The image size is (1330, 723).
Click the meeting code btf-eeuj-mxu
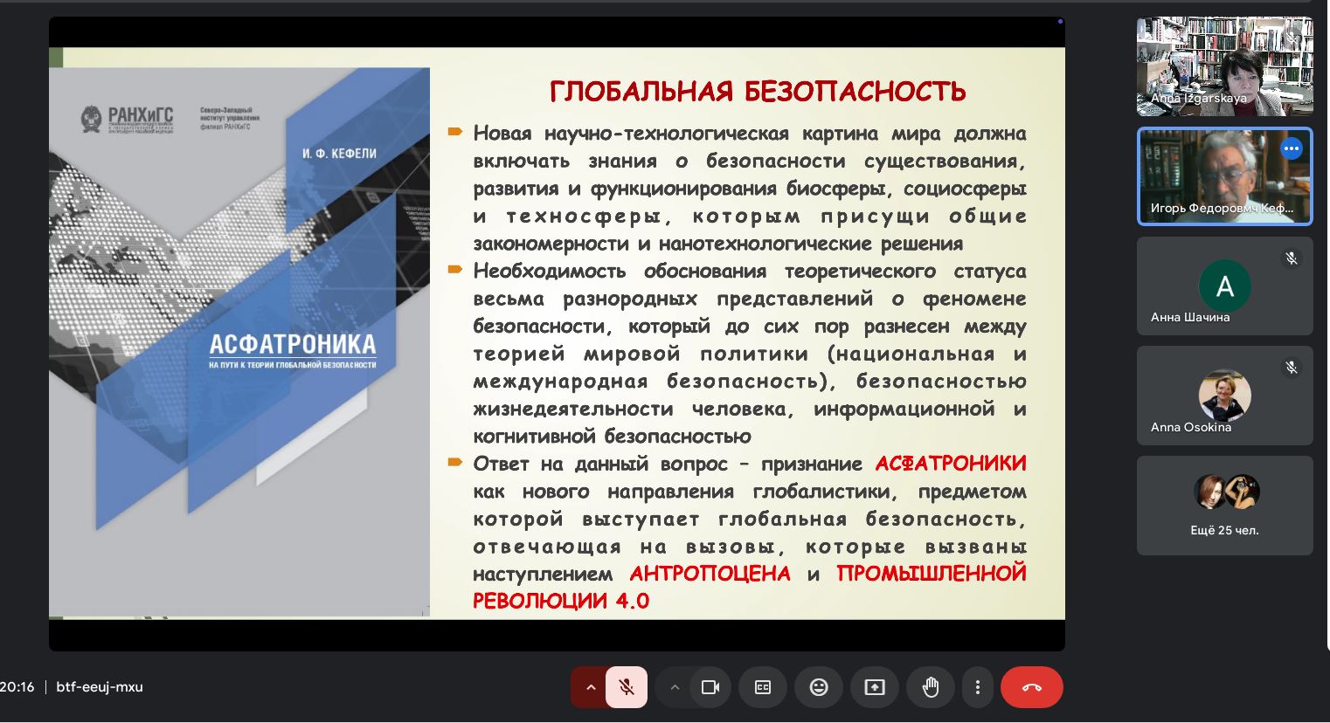pos(100,687)
